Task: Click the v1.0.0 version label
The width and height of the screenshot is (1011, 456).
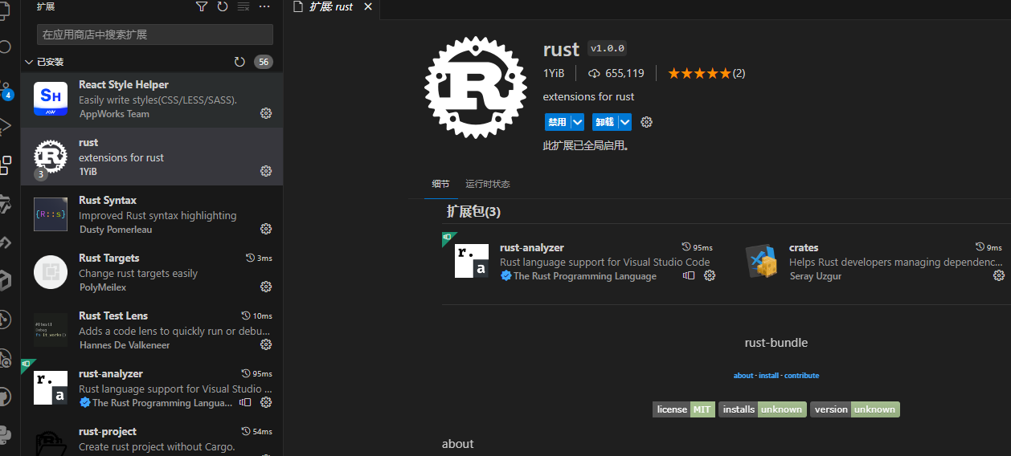Action: [608, 48]
